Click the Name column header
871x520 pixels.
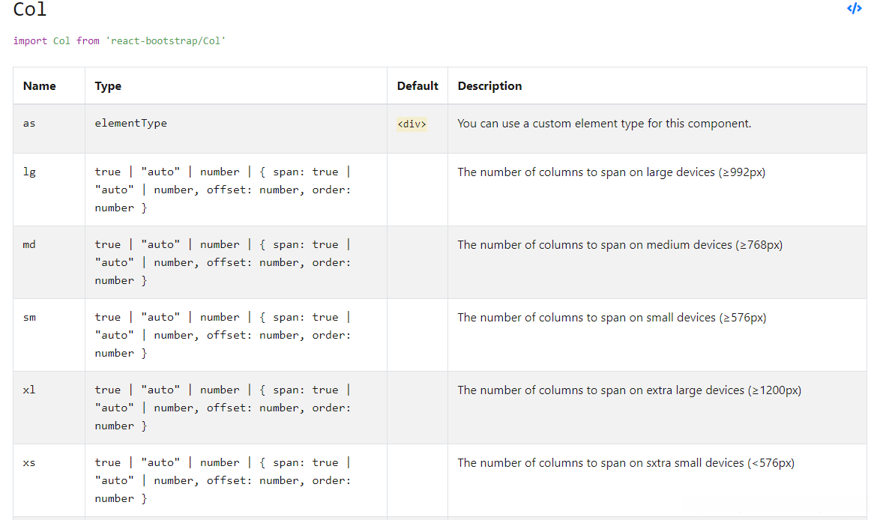click(40, 86)
